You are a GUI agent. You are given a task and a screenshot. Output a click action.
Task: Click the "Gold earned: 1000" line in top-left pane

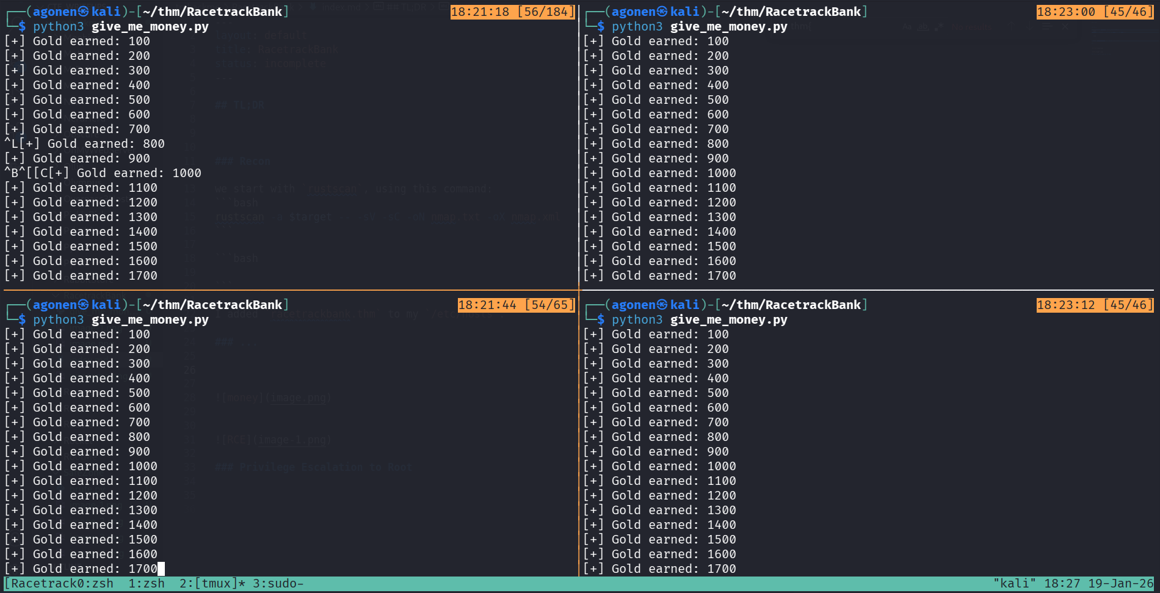139,173
